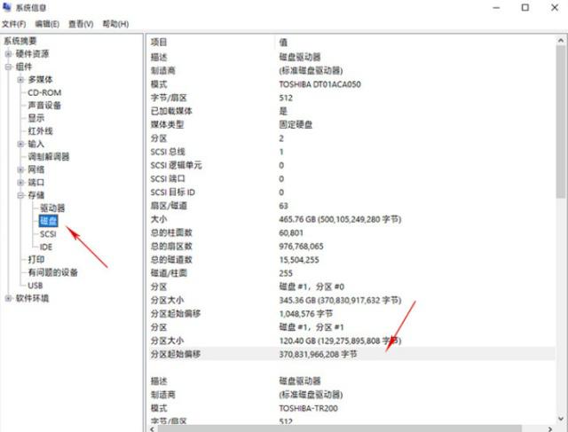Image resolution: width=568 pixels, height=432 pixels.
Task: Click the vertical scrollbar thumb
Action: click(561, 122)
